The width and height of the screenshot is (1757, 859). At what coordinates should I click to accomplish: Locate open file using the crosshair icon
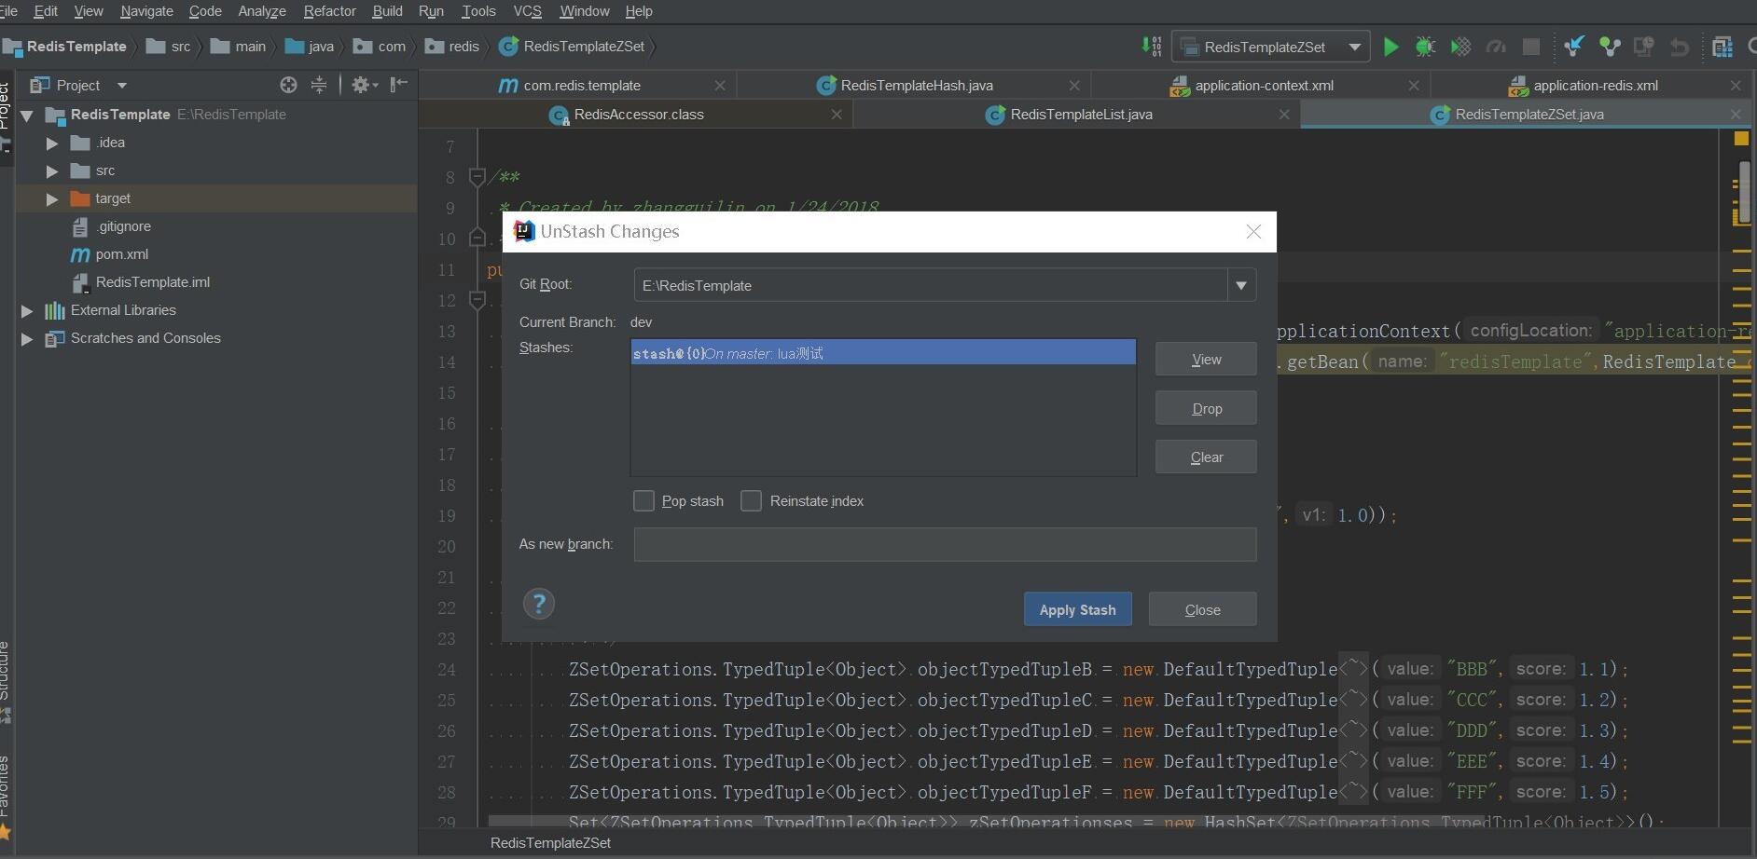287,85
